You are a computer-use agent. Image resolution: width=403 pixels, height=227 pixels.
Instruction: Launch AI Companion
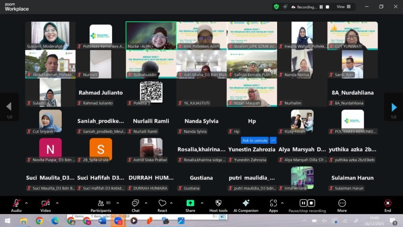pos(246,203)
